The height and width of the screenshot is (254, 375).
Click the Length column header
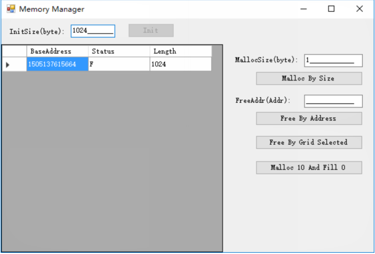(x=180, y=51)
